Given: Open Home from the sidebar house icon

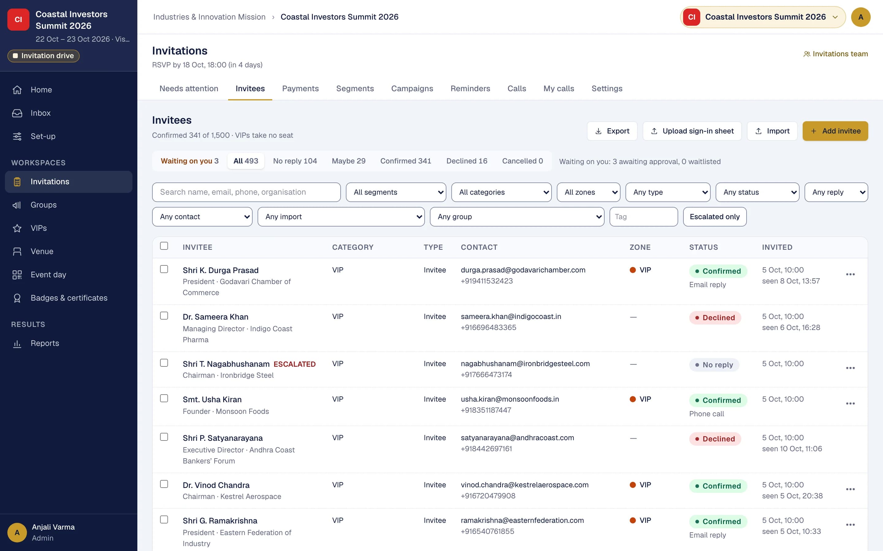Looking at the screenshot, I should (x=17, y=90).
